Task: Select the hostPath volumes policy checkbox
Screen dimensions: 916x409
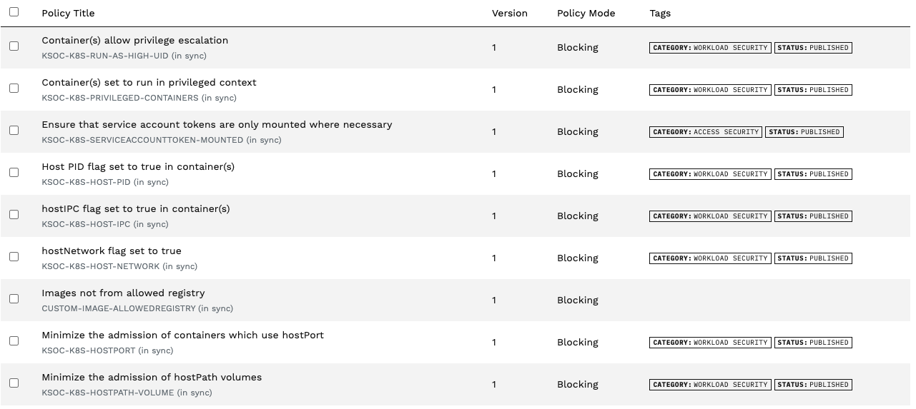Action: (x=14, y=383)
